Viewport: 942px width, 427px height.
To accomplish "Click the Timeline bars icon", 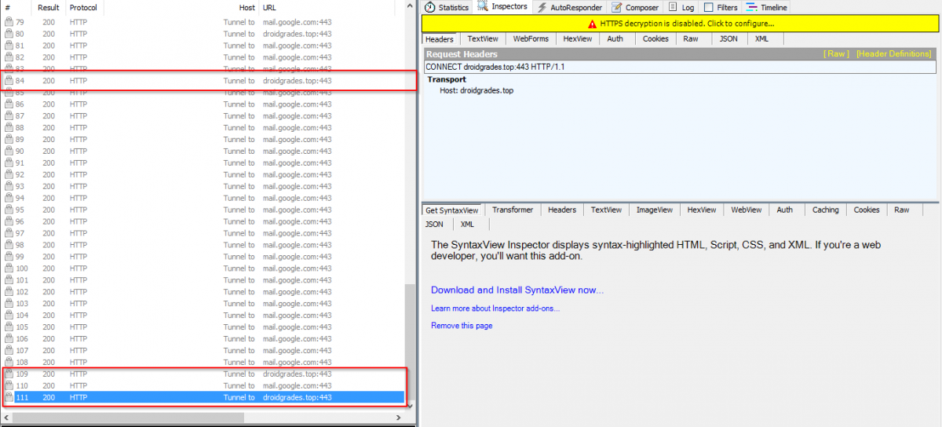I will click(x=751, y=8).
